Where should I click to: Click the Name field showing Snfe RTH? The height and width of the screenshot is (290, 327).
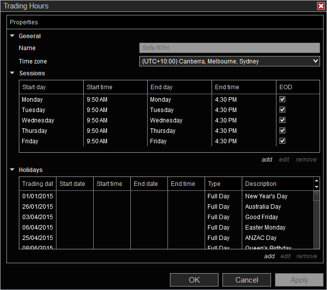click(x=229, y=48)
